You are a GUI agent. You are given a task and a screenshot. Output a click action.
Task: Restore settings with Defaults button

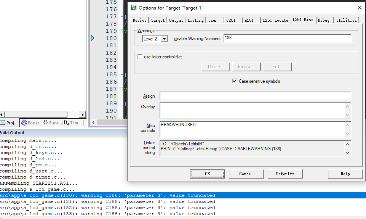point(285,174)
